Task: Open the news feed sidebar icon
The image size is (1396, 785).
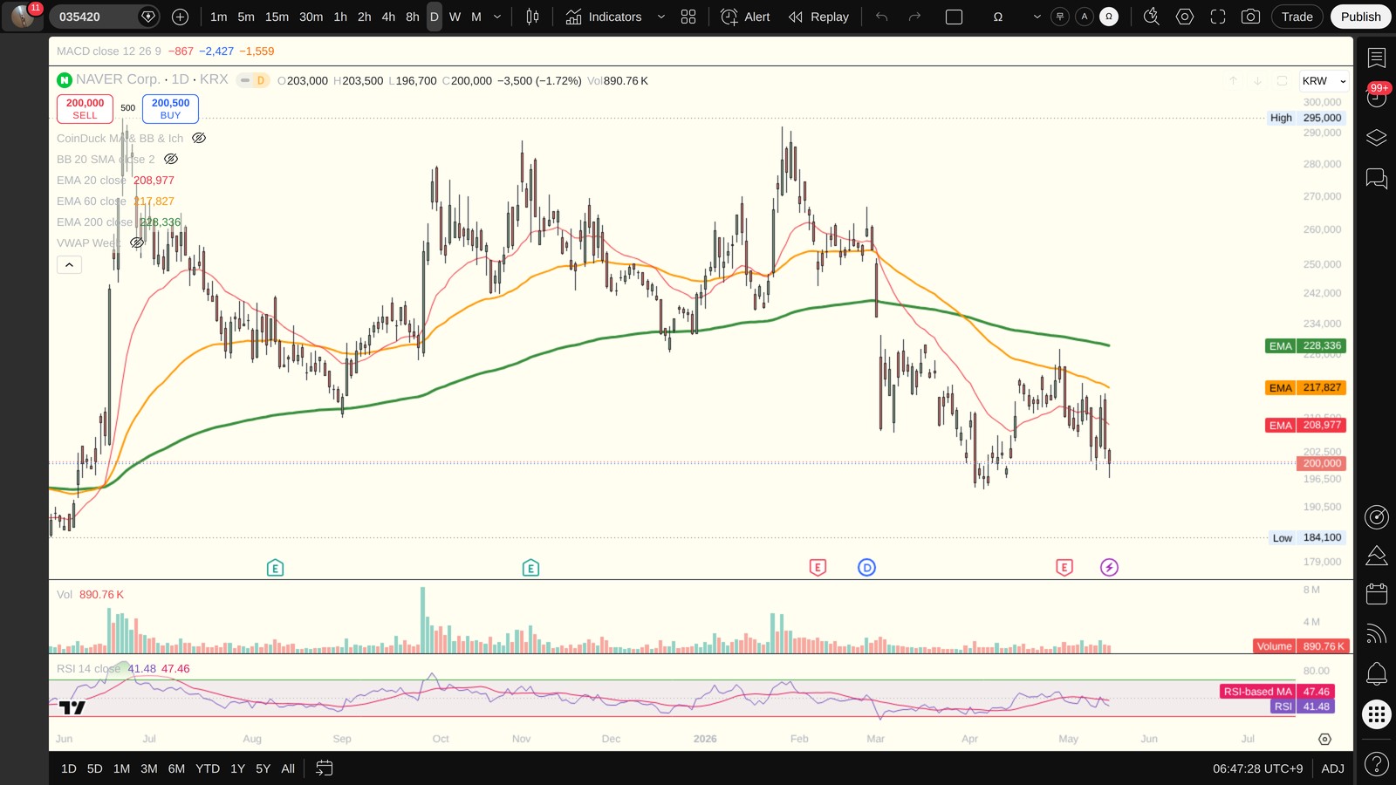Action: coord(1376,634)
